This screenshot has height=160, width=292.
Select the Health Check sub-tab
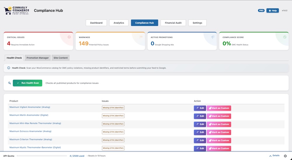click(14, 58)
